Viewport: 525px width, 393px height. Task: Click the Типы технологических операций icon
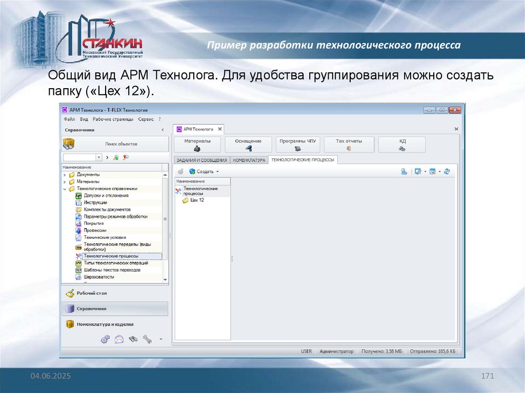point(78,263)
